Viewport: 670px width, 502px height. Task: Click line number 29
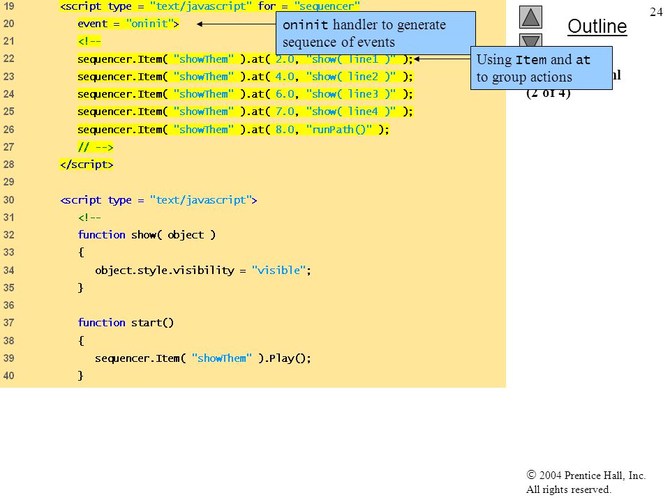8,182
